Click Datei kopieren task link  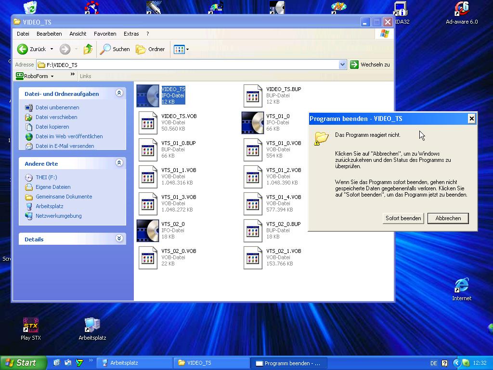(x=52, y=127)
